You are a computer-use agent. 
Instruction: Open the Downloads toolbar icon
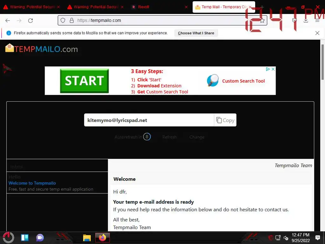point(306,20)
